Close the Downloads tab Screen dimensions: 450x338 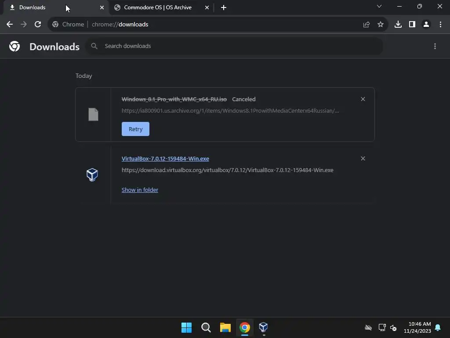(102, 8)
